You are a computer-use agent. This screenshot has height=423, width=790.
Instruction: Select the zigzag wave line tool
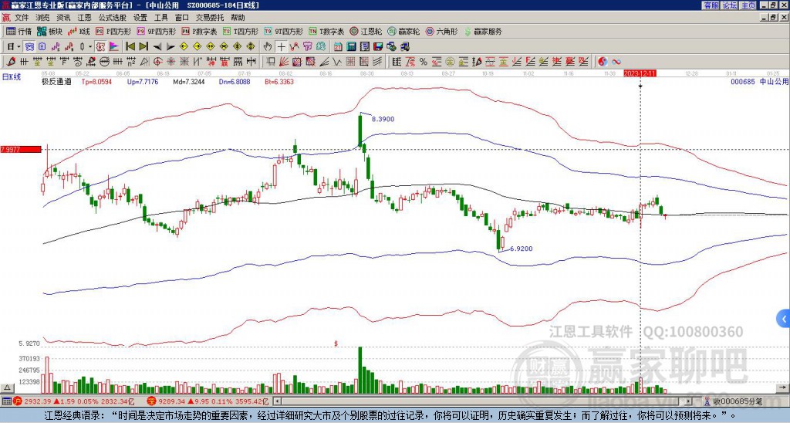coord(338,62)
